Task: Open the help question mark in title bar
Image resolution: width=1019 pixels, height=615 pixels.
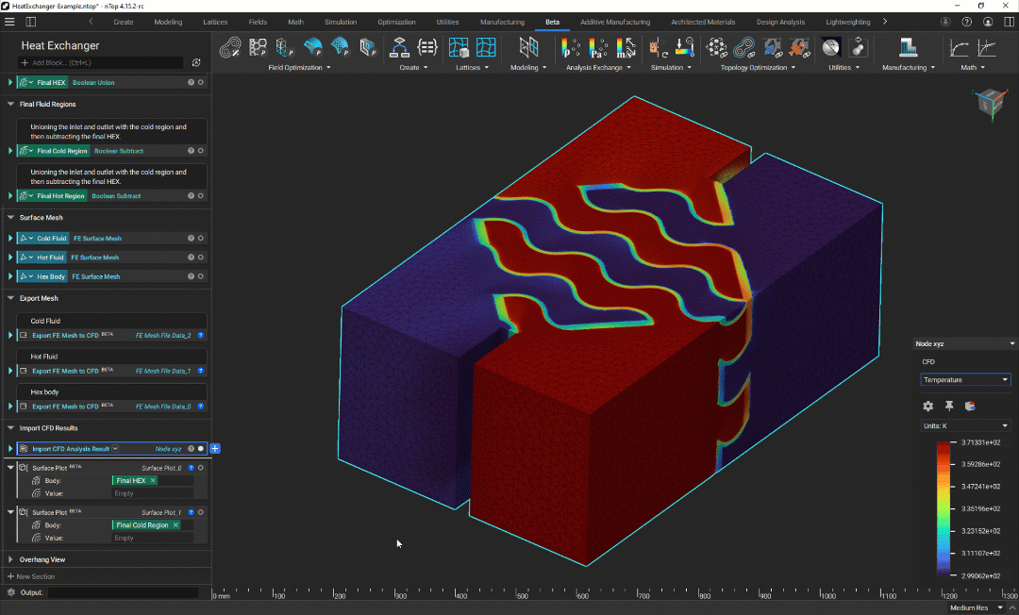Action: point(967,22)
